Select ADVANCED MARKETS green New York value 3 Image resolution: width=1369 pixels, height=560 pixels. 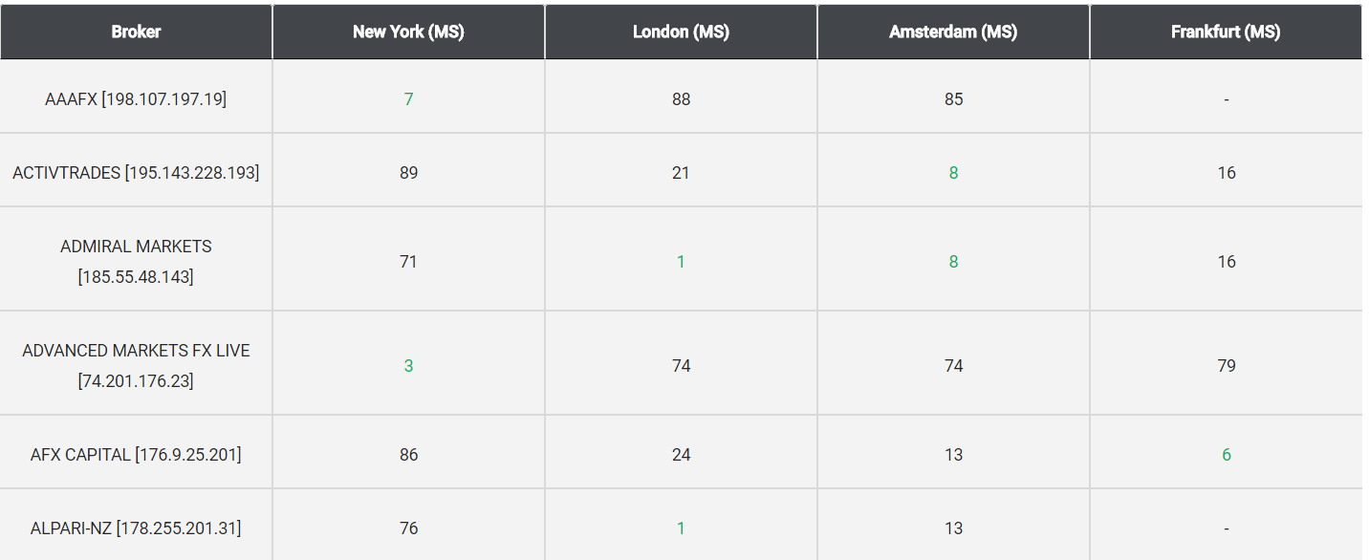408,365
